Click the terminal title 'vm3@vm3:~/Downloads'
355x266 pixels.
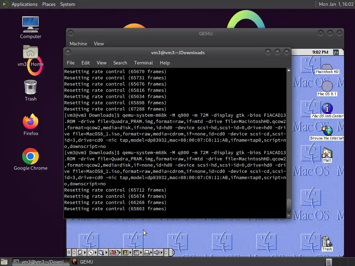click(178, 53)
